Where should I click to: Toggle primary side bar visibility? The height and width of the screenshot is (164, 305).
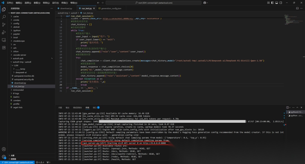[x=273, y=3]
